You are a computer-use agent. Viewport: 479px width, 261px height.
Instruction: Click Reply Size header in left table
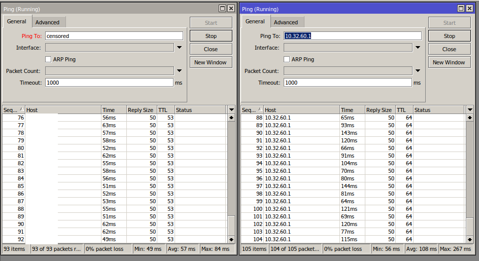pos(142,110)
